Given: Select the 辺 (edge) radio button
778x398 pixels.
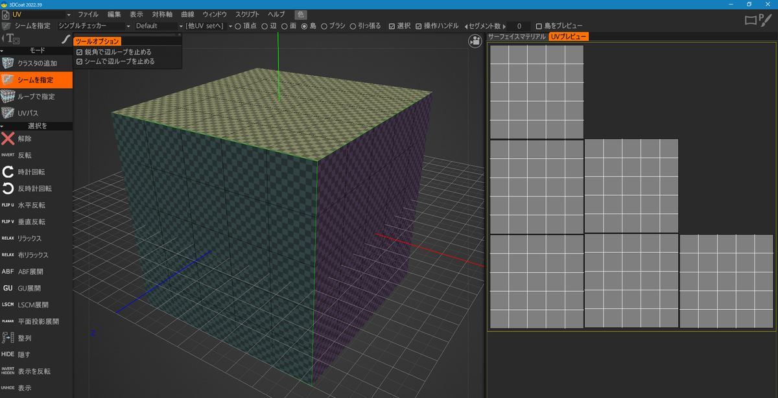Looking at the screenshot, I should 265,26.
